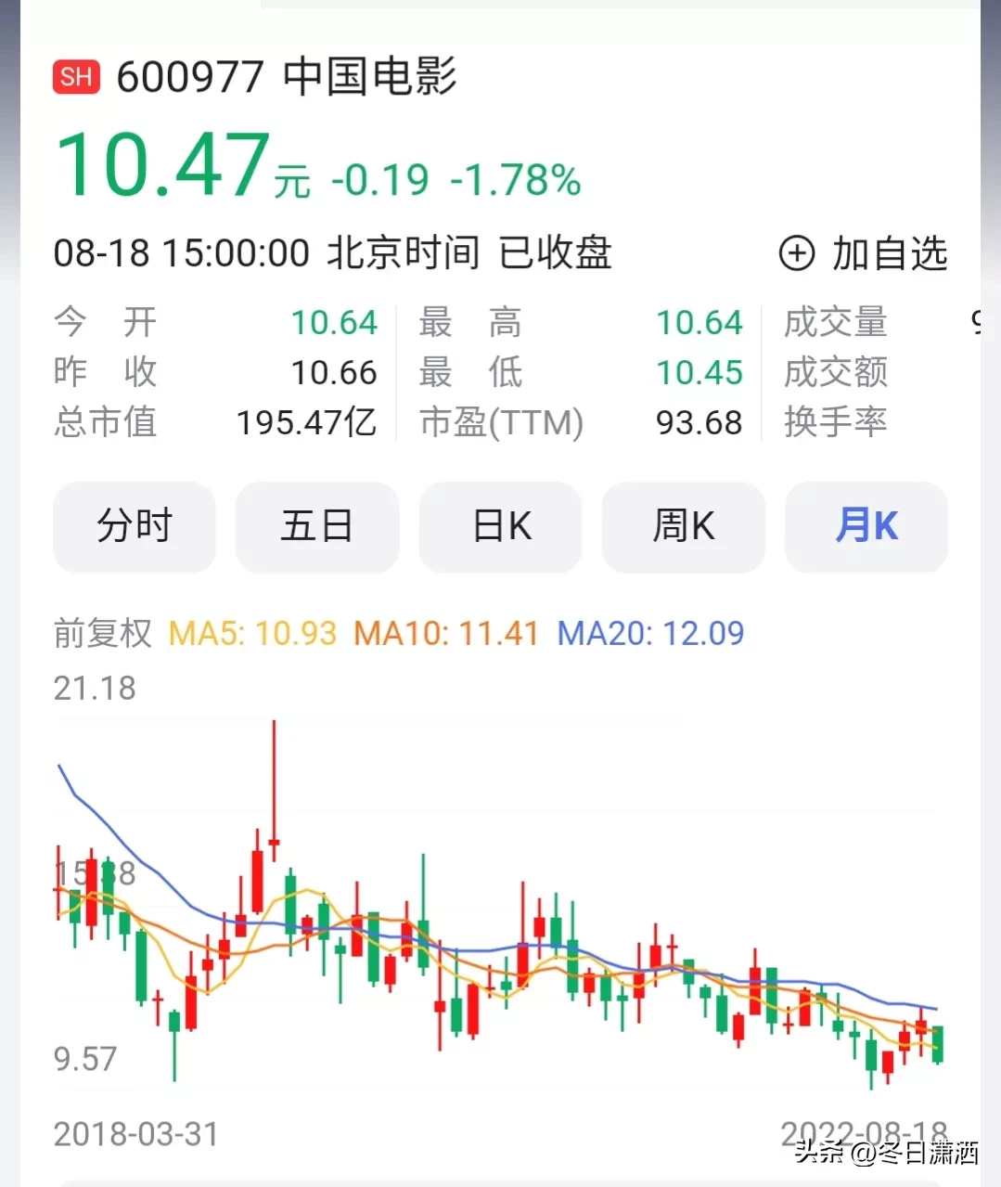Tap the 总市值 value 195.47亿
Viewport: 1001px width, 1187px height.
pyautogui.click(x=307, y=422)
